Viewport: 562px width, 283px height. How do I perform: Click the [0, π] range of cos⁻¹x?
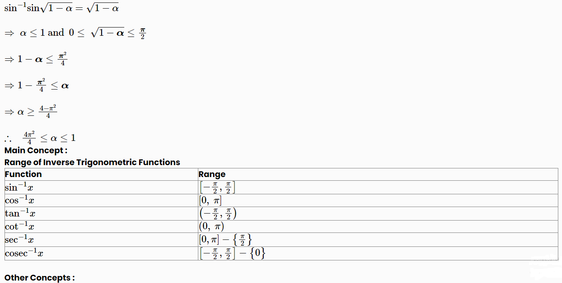pos(210,200)
